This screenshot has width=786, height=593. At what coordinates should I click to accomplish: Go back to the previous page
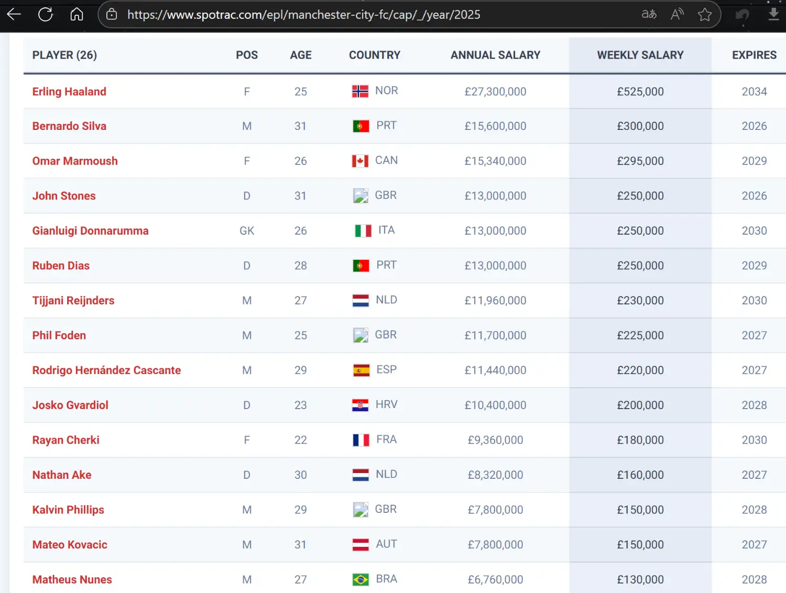(x=14, y=14)
